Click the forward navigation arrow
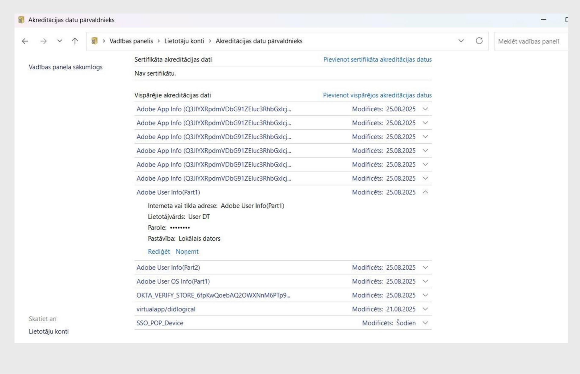The image size is (580, 374). (x=43, y=41)
